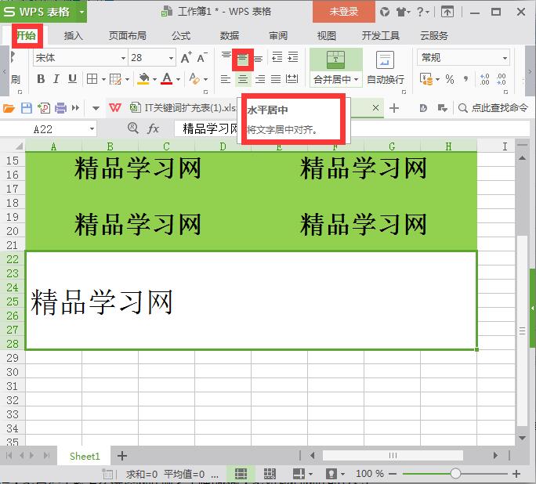
Task: Toggle underline formatting
Action: [x=72, y=79]
